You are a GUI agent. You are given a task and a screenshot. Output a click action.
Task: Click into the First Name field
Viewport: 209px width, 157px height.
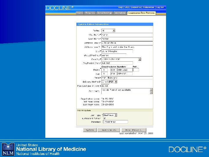click(x=127, y=35)
